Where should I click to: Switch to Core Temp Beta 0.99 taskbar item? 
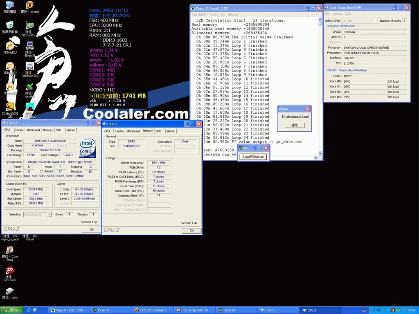pyautogui.click(x=195, y=310)
